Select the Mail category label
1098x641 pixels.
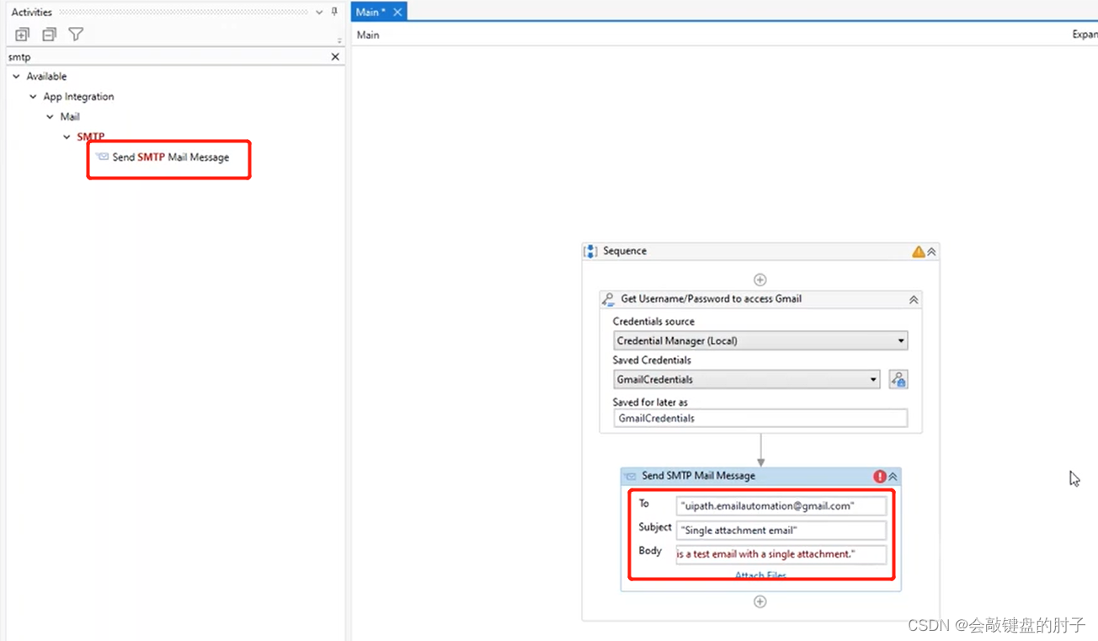(x=70, y=117)
